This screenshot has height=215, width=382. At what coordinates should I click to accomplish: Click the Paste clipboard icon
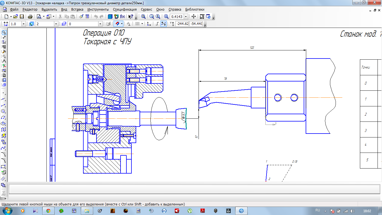(x=73, y=17)
